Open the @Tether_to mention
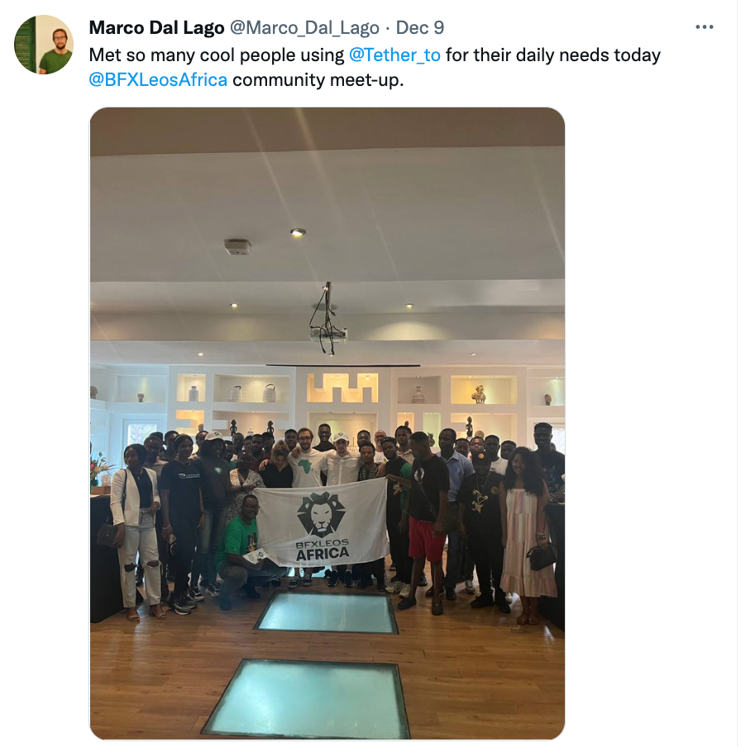 tap(394, 55)
